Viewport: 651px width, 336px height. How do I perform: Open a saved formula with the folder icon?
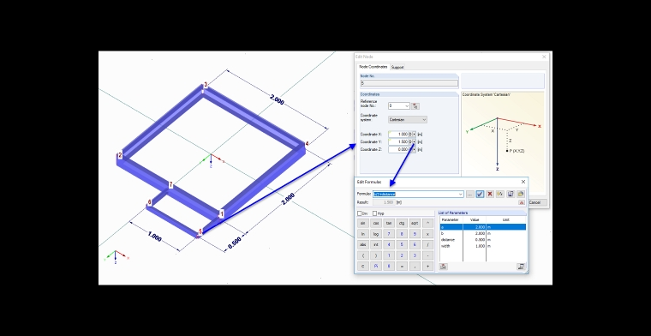click(521, 194)
